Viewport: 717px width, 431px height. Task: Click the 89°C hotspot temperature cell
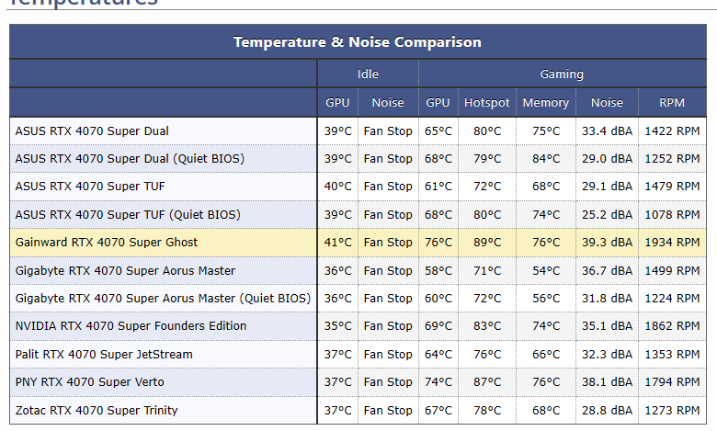(x=487, y=243)
